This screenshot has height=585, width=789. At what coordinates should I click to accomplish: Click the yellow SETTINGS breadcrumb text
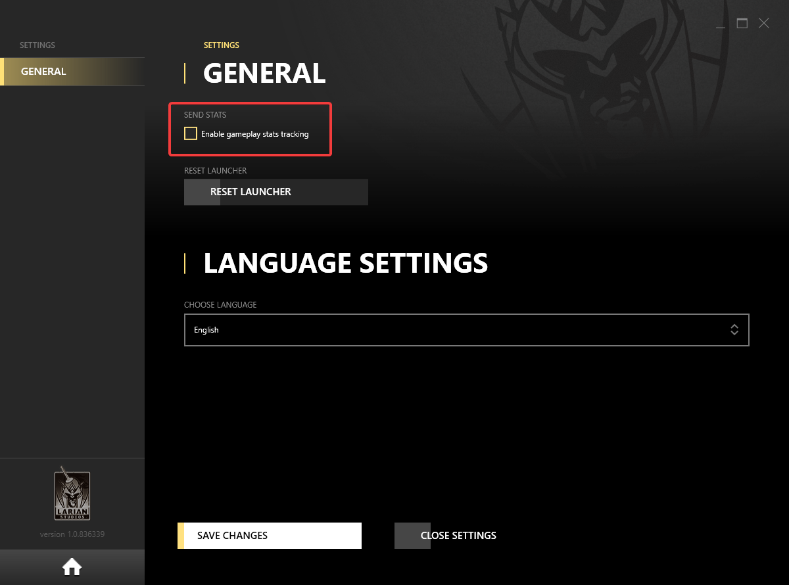point(222,45)
